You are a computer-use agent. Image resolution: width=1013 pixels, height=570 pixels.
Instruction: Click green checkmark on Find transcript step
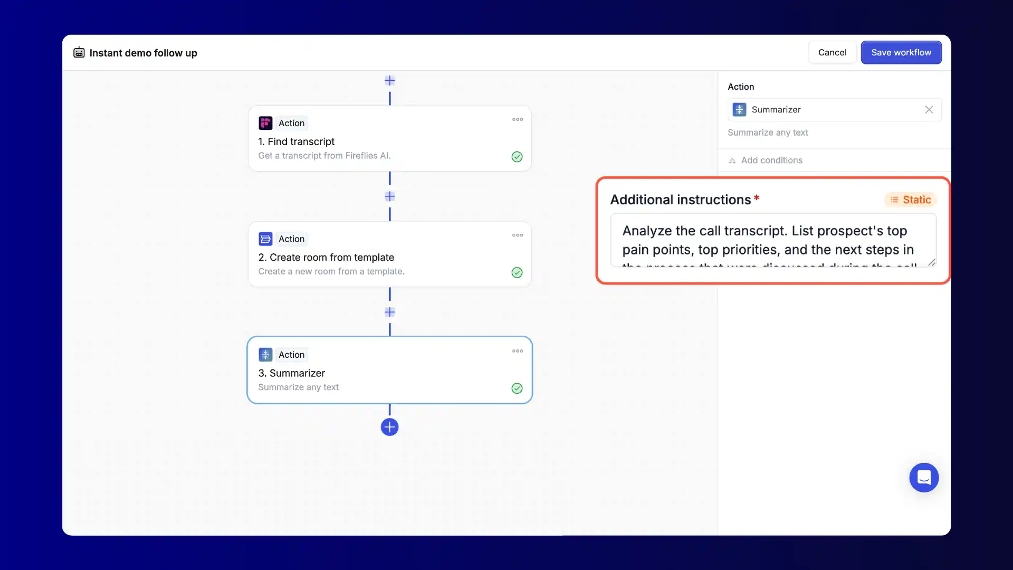517,157
